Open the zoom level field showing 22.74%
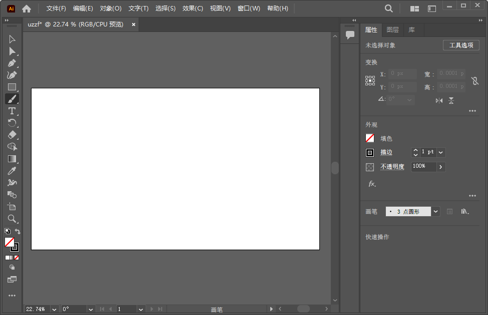 38,309
